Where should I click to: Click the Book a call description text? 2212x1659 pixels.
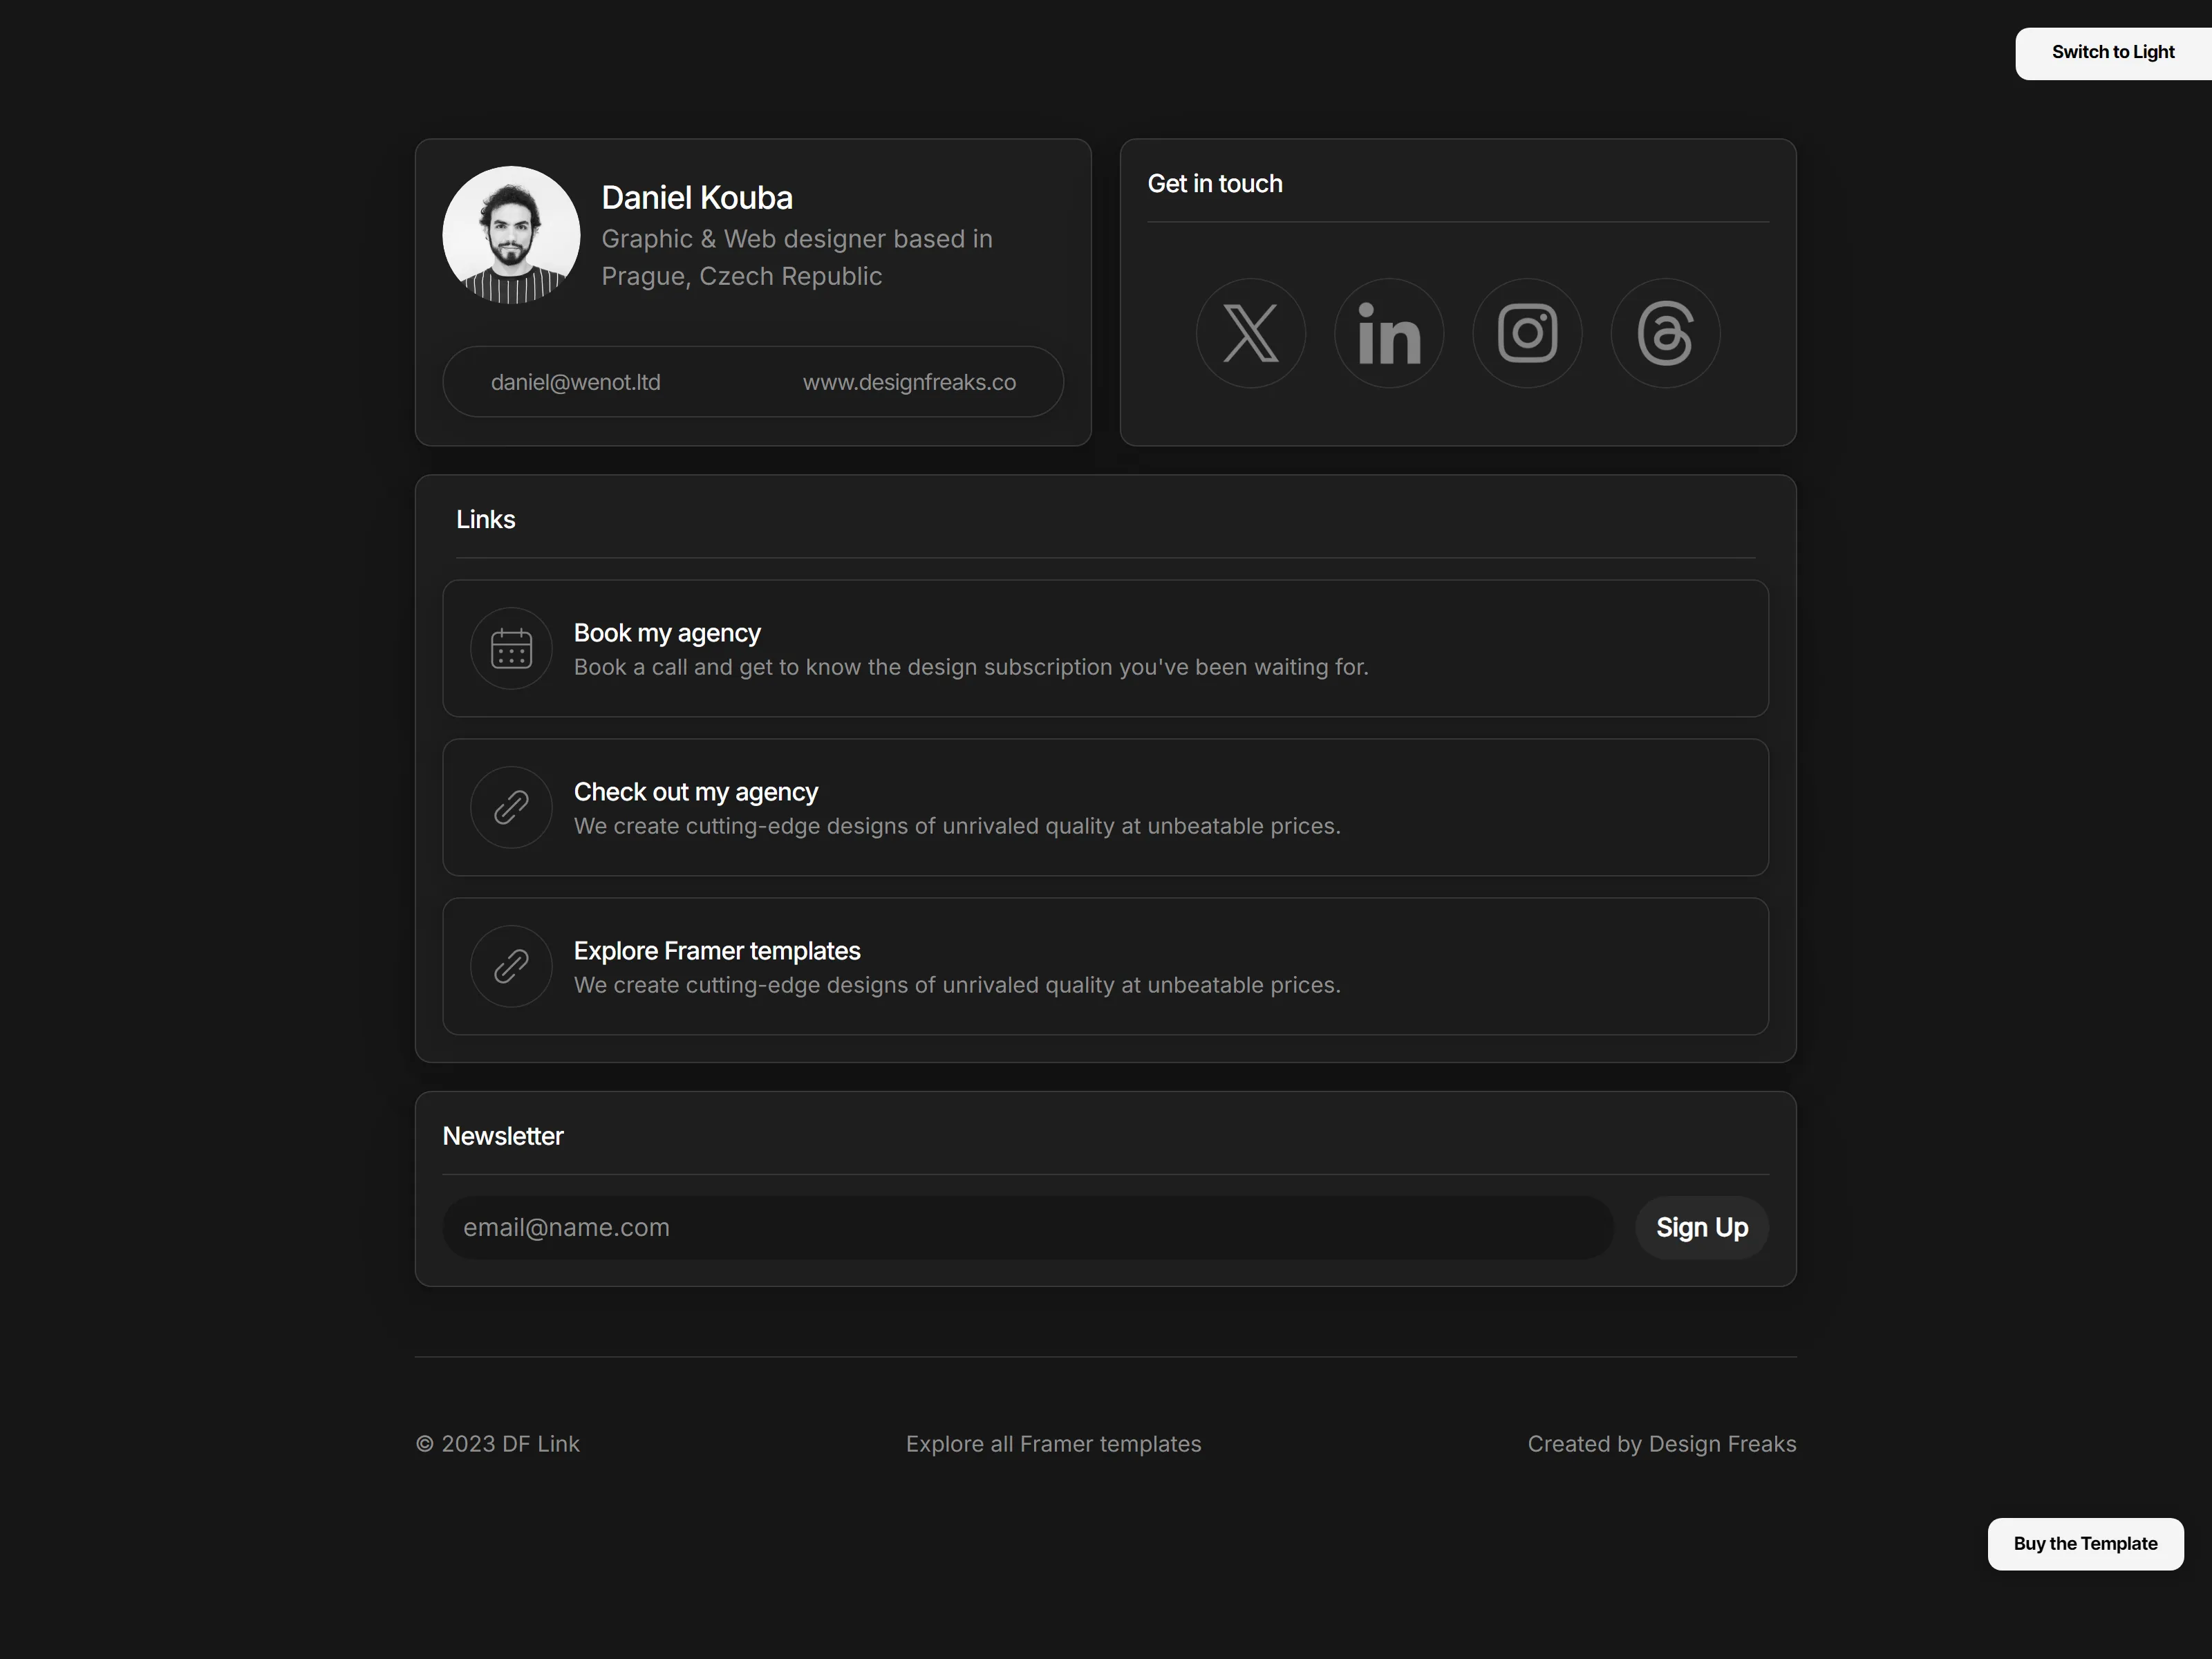pos(971,667)
